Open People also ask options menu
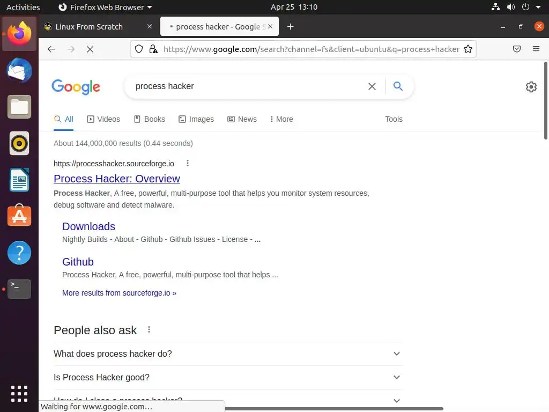 tap(149, 330)
